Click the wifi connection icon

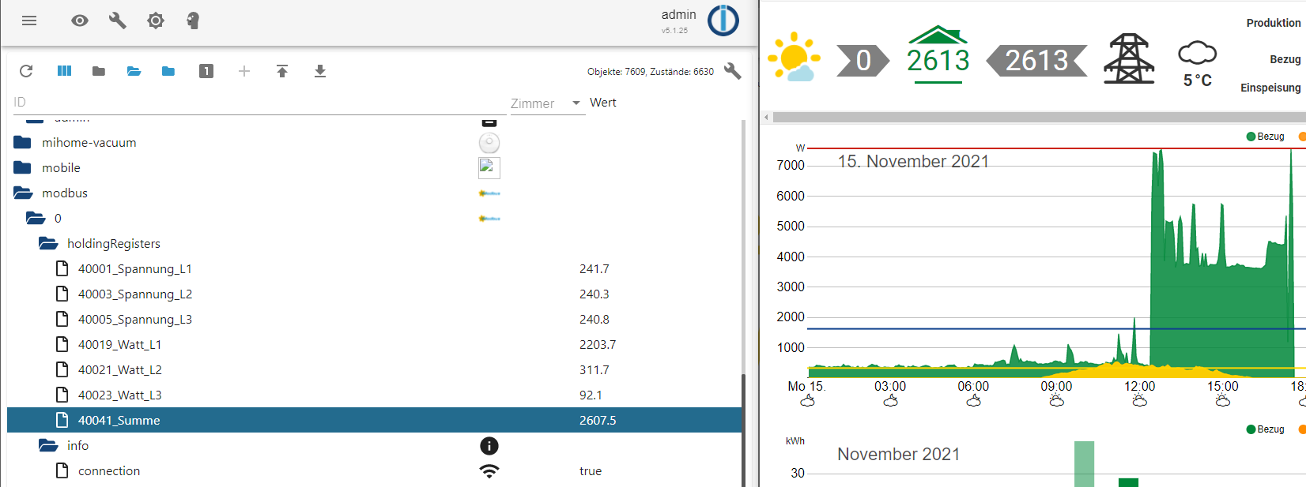489,471
